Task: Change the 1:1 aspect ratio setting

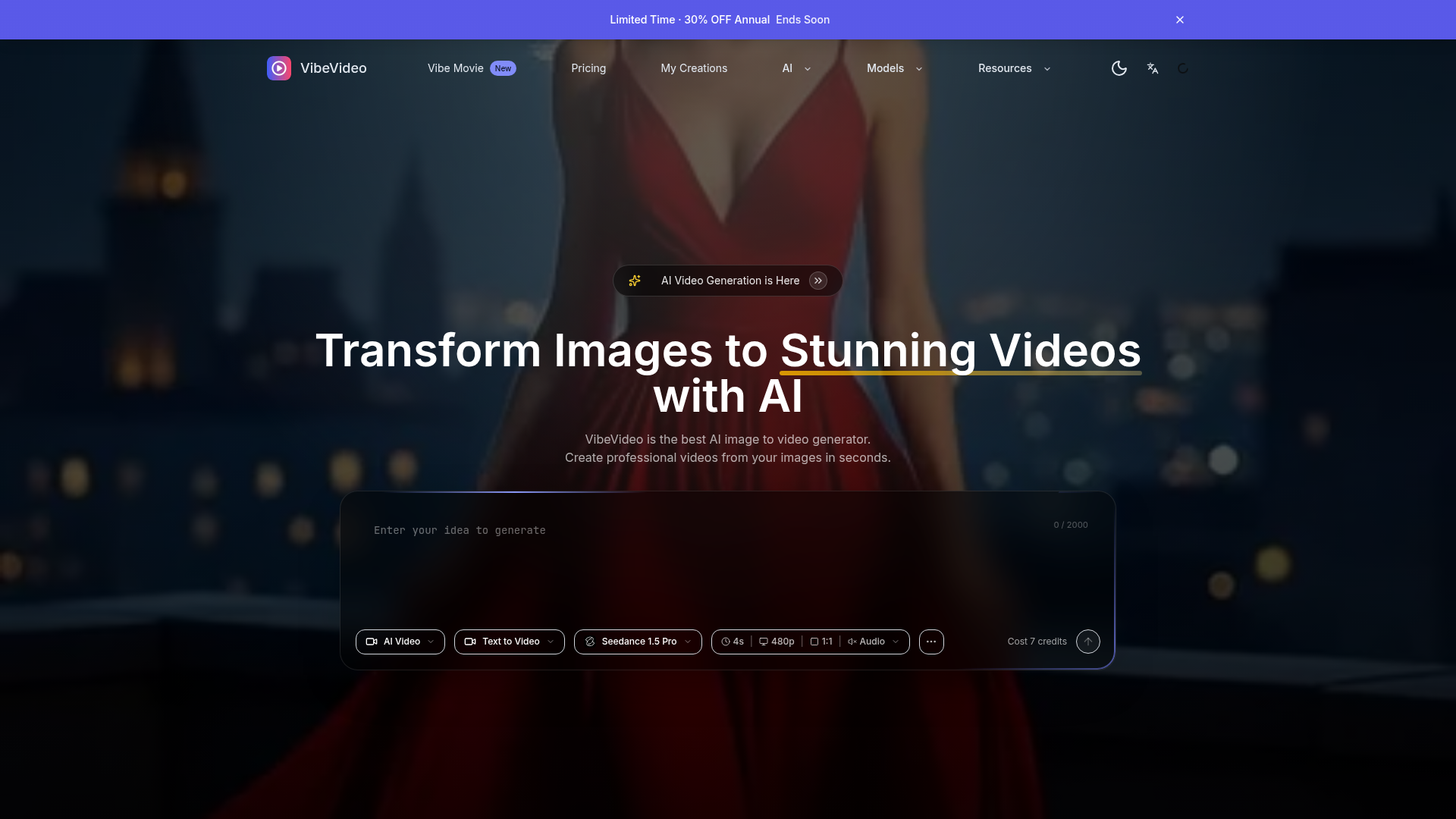Action: click(821, 642)
